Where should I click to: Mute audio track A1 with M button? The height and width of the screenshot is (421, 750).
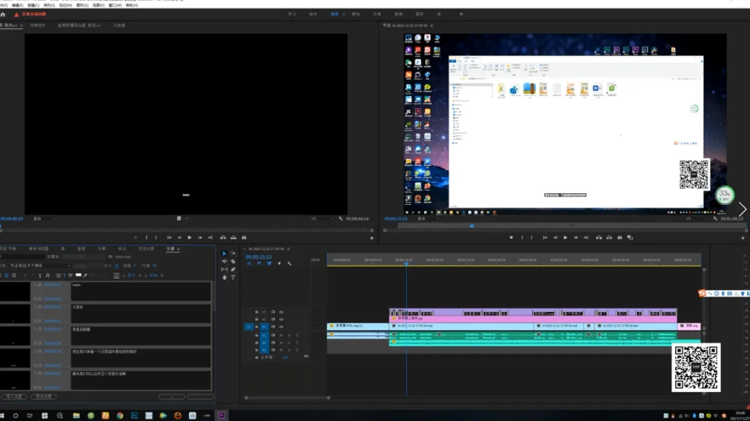[x=281, y=335]
